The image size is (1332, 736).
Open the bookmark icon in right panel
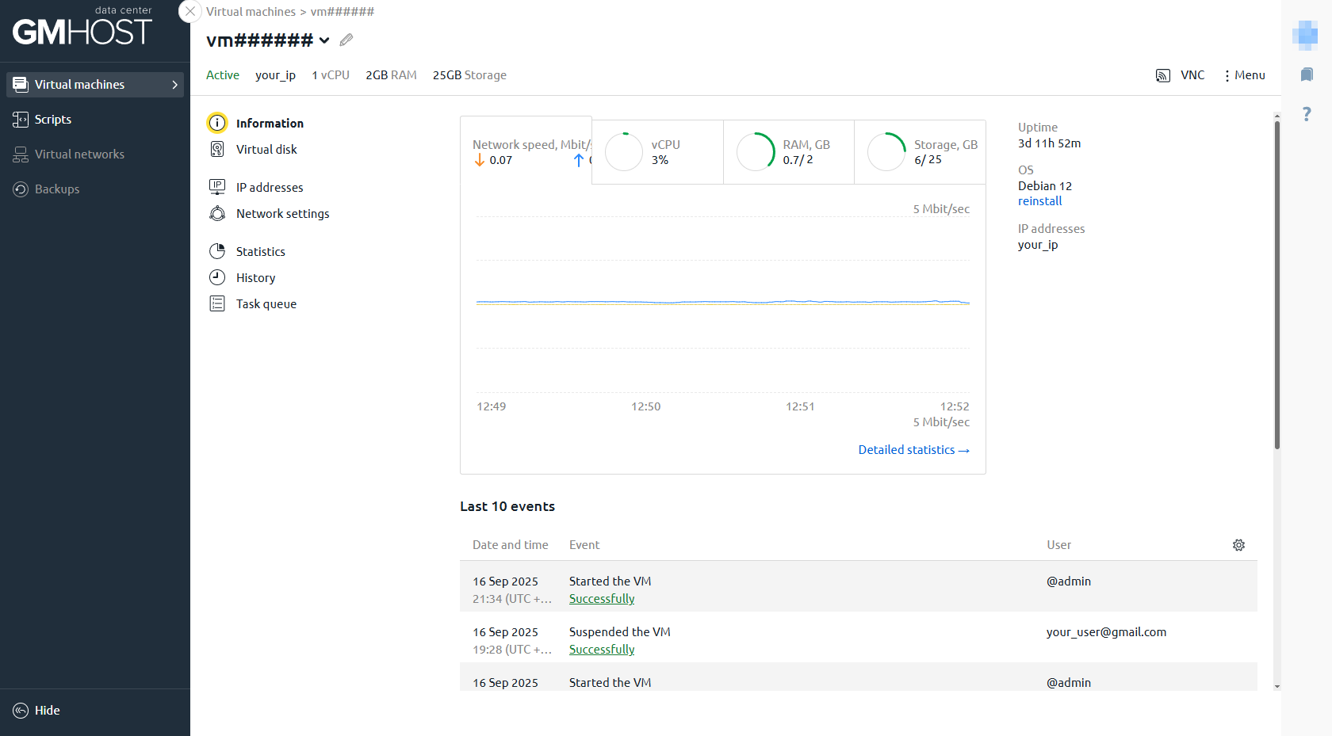pyautogui.click(x=1307, y=74)
